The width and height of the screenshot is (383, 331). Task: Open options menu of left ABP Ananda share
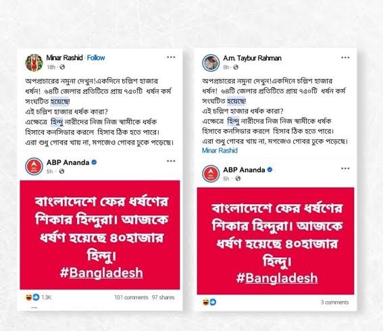pyautogui.click(x=171, y=161)
